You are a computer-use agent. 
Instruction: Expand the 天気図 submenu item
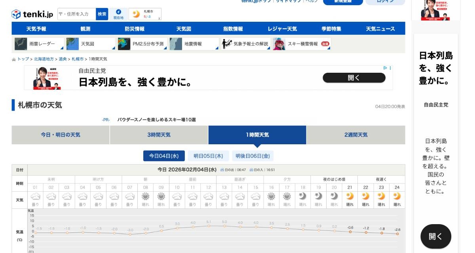91,44
